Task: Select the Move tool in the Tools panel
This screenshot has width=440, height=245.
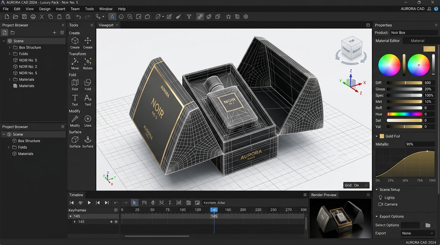Action: pyautogui.click(x=75, y=63)
